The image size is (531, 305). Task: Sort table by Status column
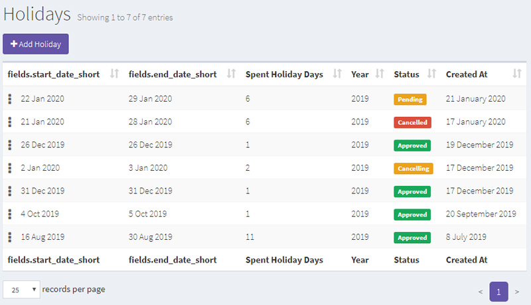click(x=431, y=74)
